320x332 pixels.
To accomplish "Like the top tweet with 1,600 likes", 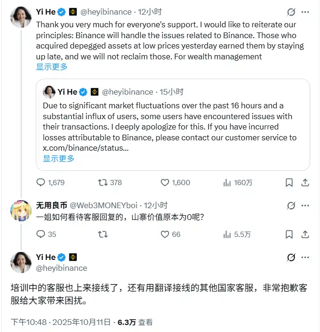I will point(165,182).
